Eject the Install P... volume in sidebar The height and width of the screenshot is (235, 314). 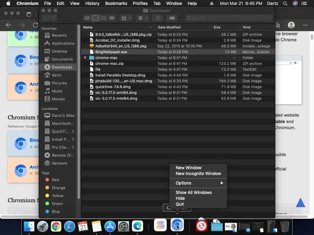coord(73,139)
